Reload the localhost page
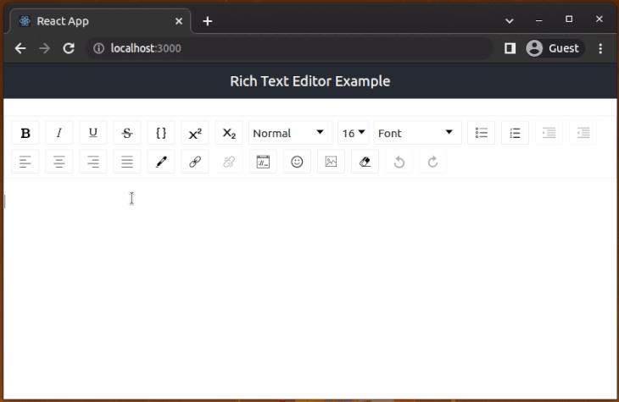This screenshot has height=402, width=619. pyautogui.click(x=69, y=48)
